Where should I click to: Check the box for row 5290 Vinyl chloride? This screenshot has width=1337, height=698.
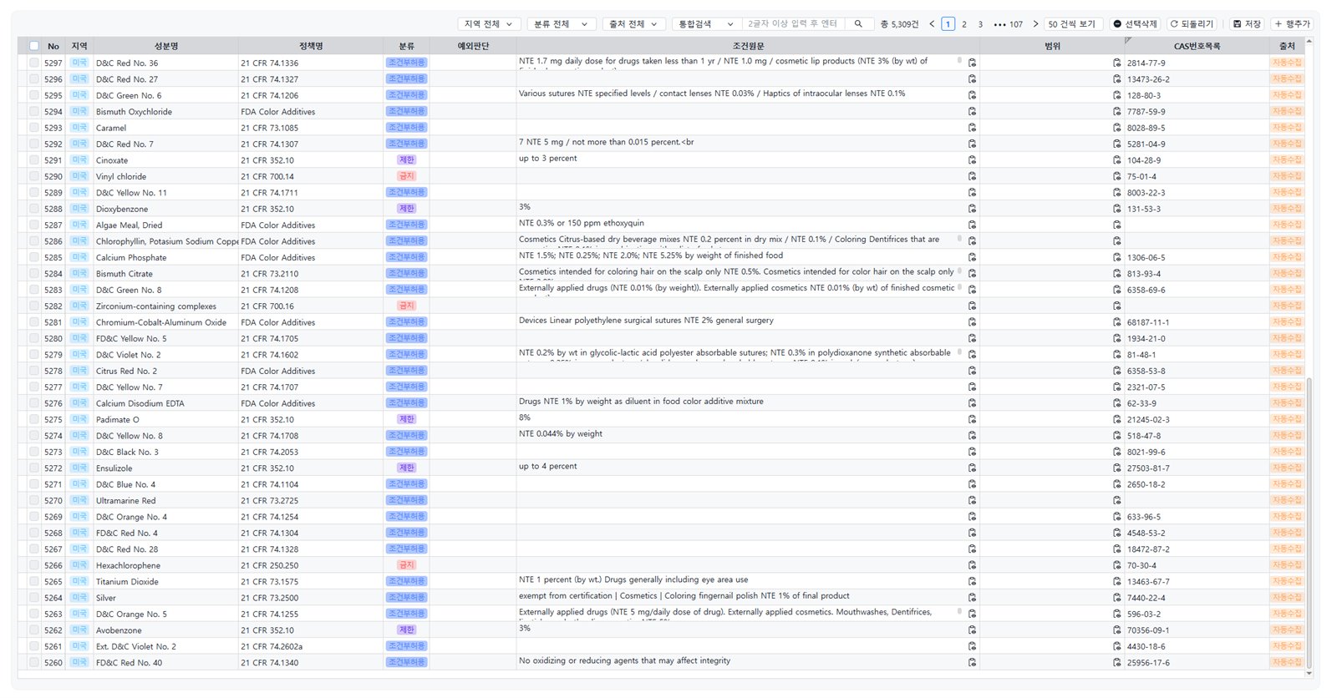pos(33,176)
